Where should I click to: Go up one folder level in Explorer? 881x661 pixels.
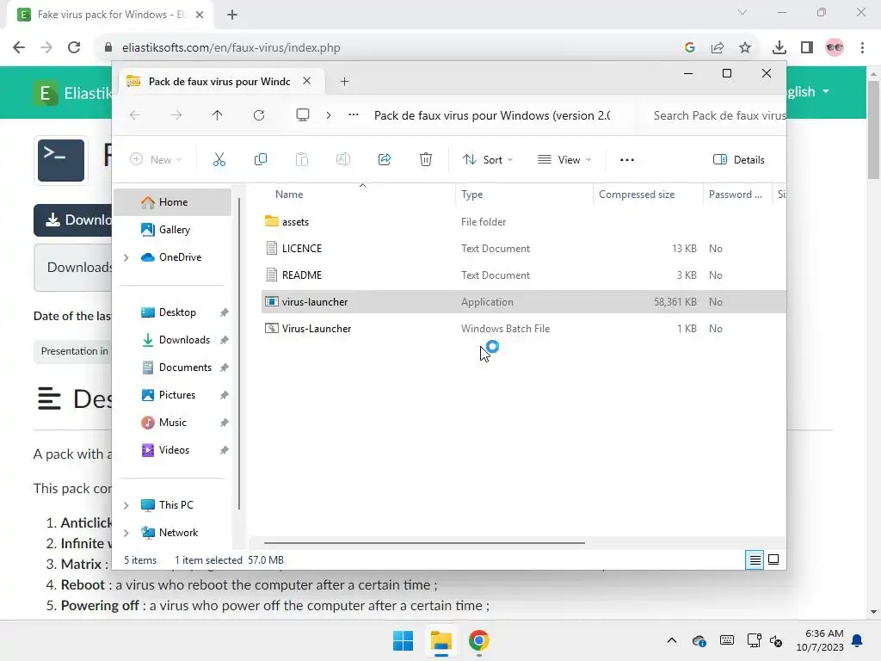pos(218,115)
